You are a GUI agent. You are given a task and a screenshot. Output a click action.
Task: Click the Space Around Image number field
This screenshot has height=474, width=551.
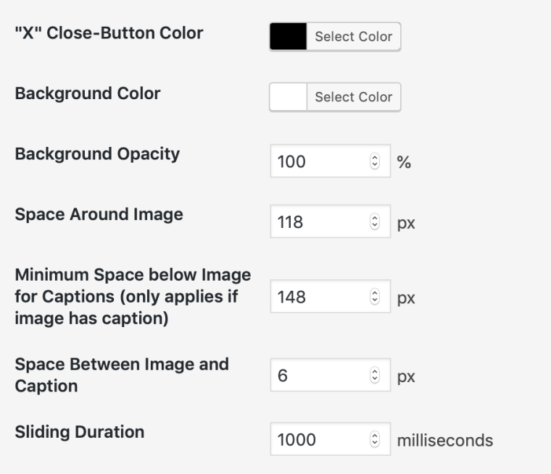pos(319,222)
